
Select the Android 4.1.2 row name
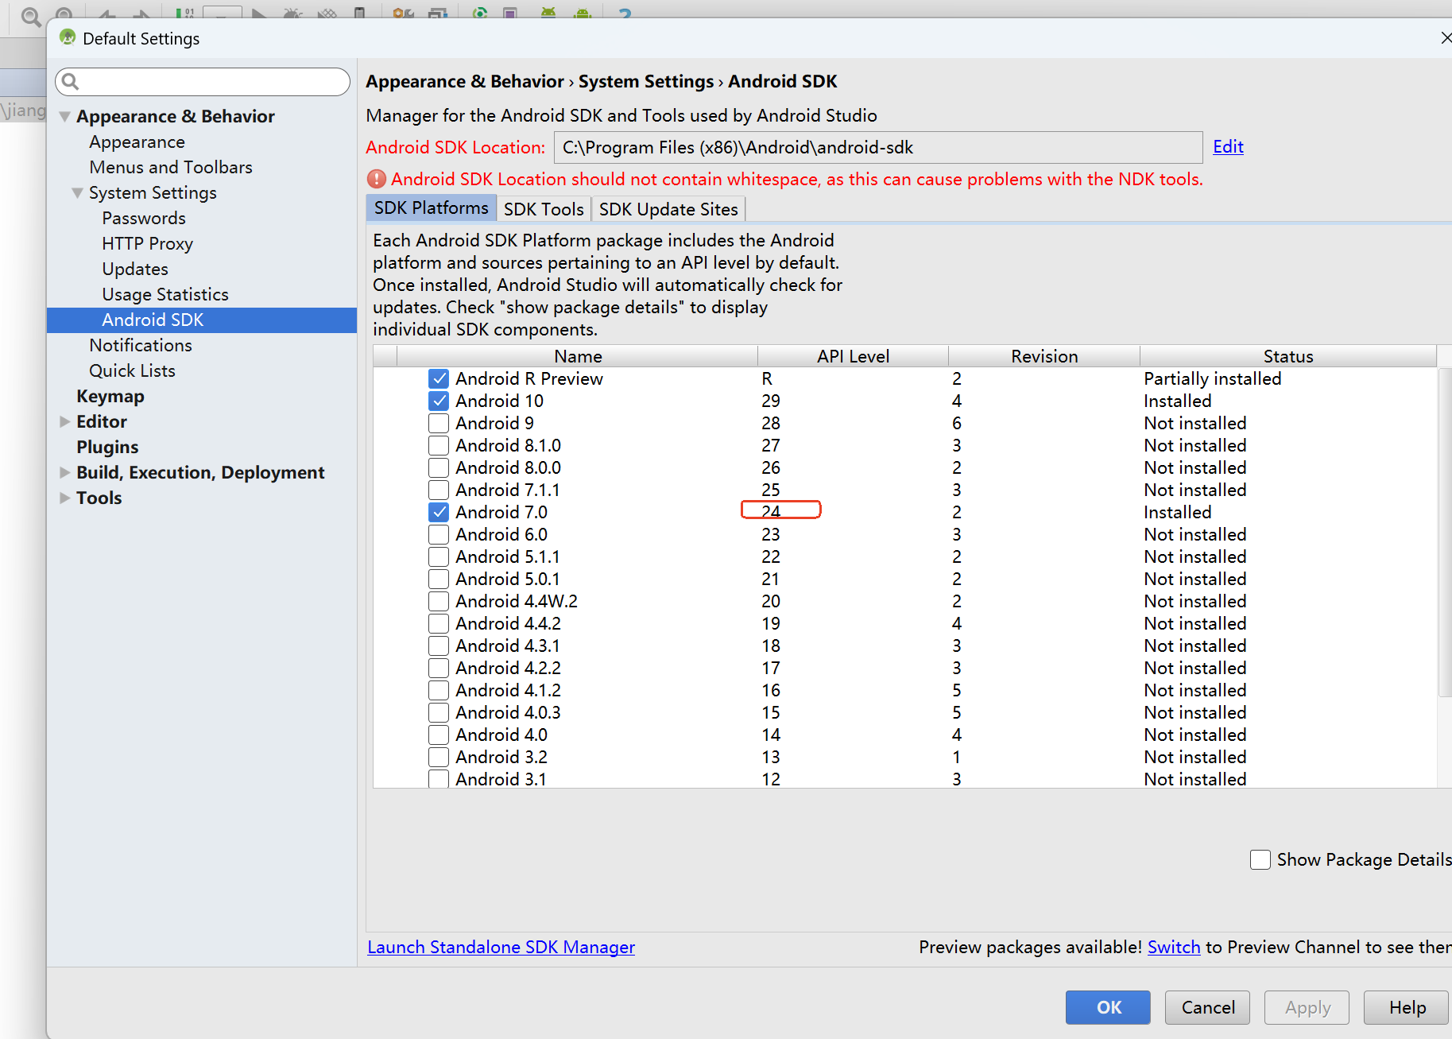pos(508,690)
